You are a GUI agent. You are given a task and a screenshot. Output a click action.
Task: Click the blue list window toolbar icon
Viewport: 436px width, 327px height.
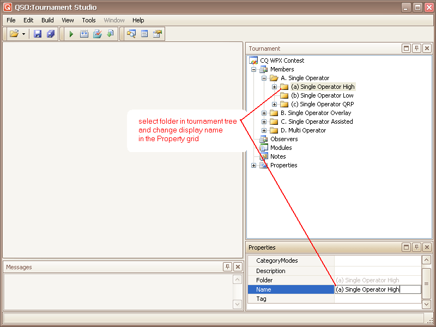click(144, 34)
